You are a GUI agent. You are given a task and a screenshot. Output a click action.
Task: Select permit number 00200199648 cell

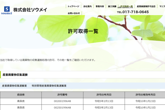click(62, 101)
